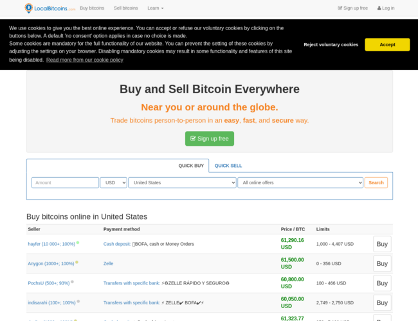
Task: Click the green Sign up free button
Action: [x=210, y=139]
